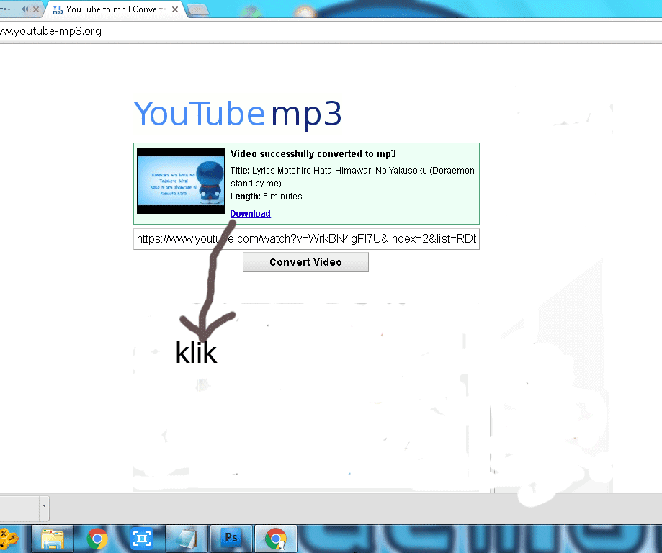Open File Explorer from the taskbar
The image size is (662, 553).
point(53,539)
